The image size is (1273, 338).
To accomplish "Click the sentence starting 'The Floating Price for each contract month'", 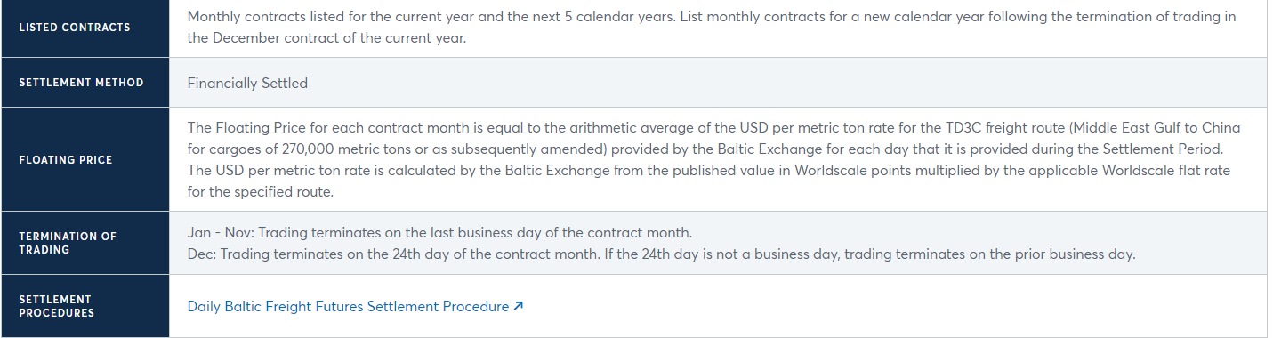I will (713, 127).
